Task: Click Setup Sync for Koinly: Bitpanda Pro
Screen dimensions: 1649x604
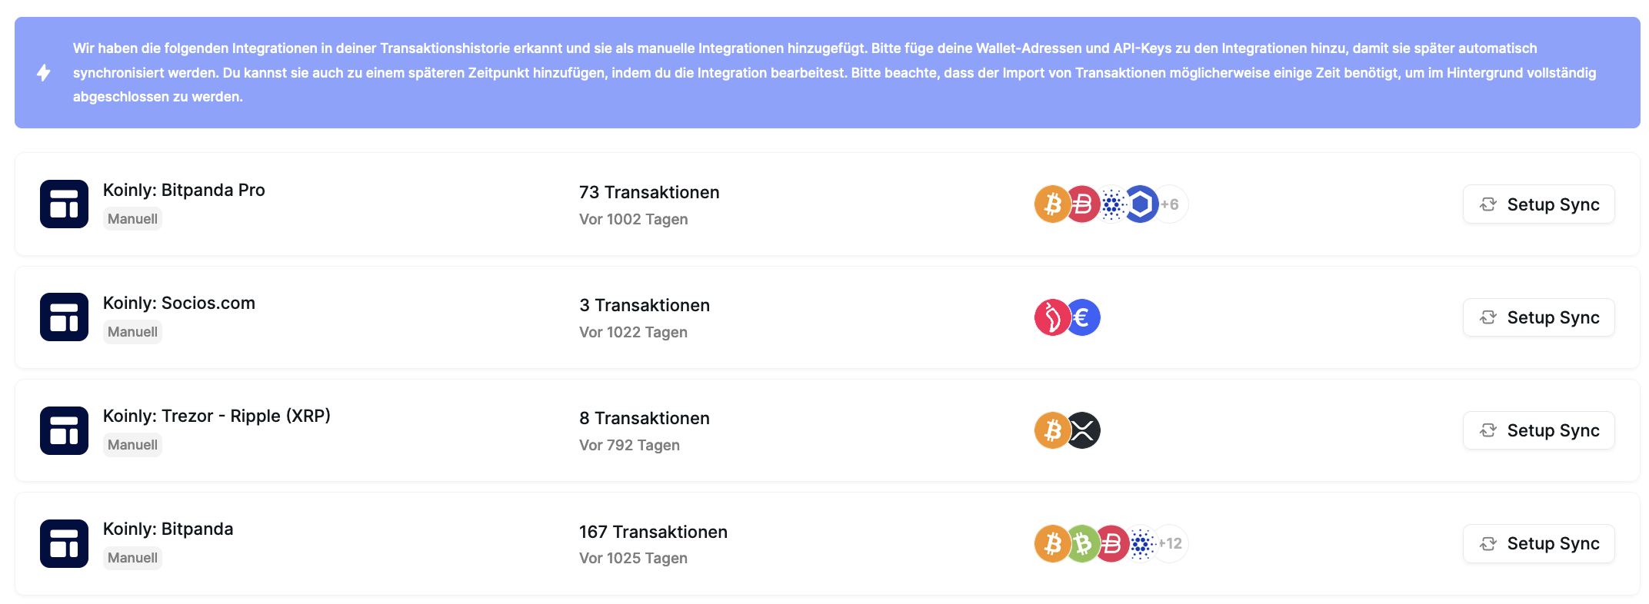Action: click(1538, 204)
